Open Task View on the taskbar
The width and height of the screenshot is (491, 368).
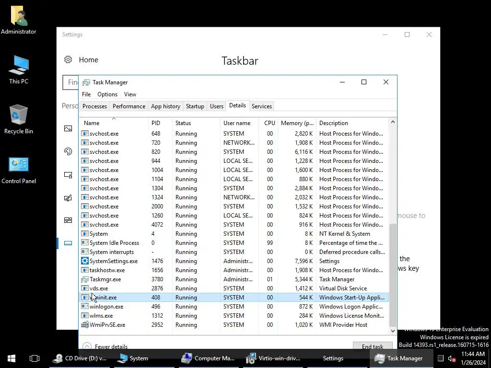coord(35,358)
